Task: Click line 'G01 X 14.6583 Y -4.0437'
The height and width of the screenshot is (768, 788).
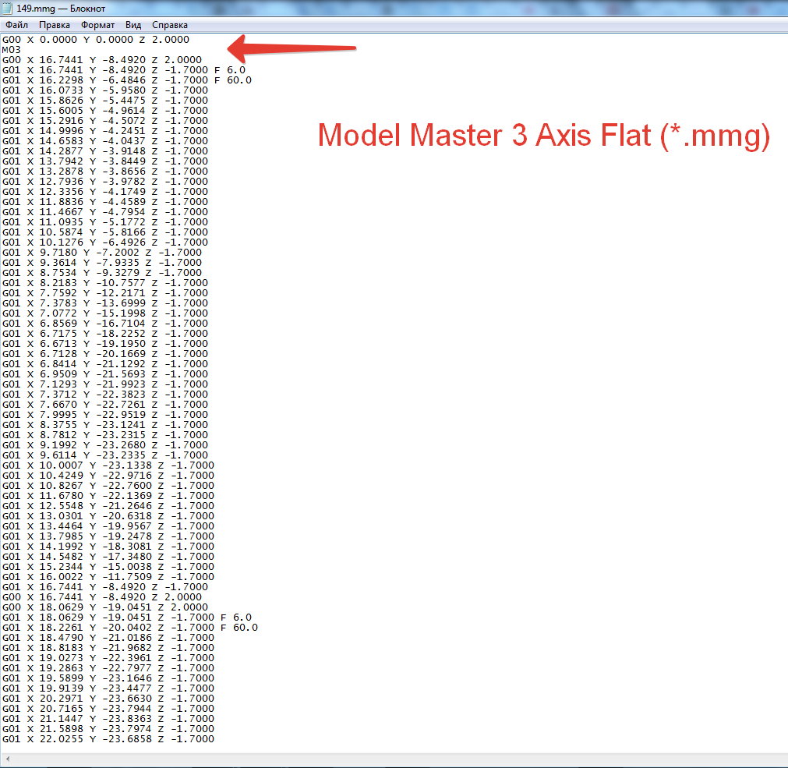Action: tap(105, 140)
